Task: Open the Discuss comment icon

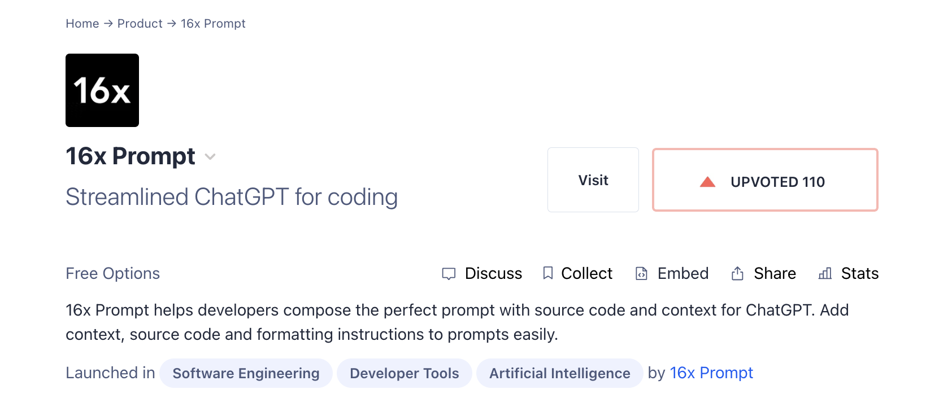Action: coord(449,273)
